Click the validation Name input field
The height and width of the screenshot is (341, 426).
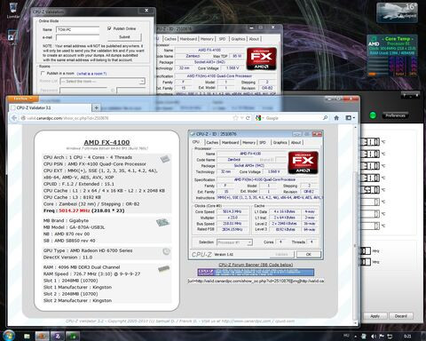pos(78,29)
